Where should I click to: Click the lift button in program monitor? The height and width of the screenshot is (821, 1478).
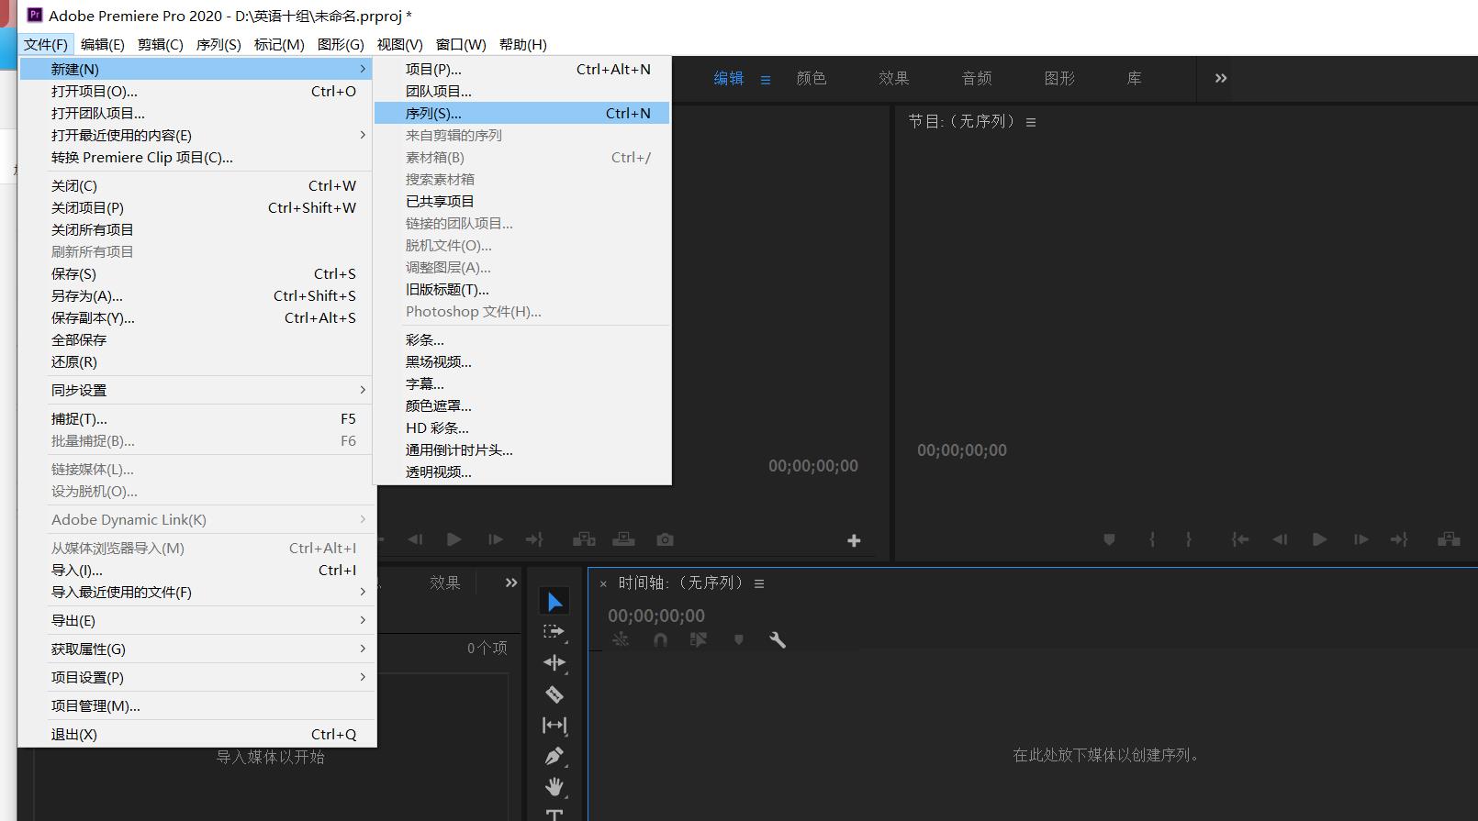tap(1449, 539)
